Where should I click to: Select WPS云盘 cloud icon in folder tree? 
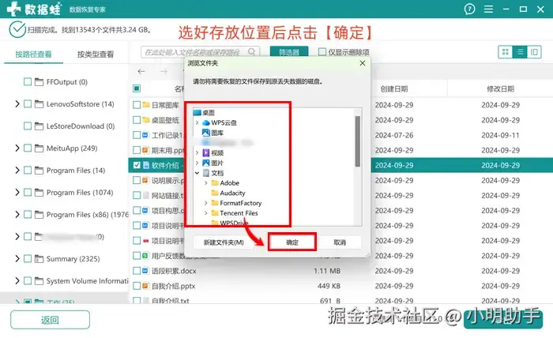tap(206, 122)
